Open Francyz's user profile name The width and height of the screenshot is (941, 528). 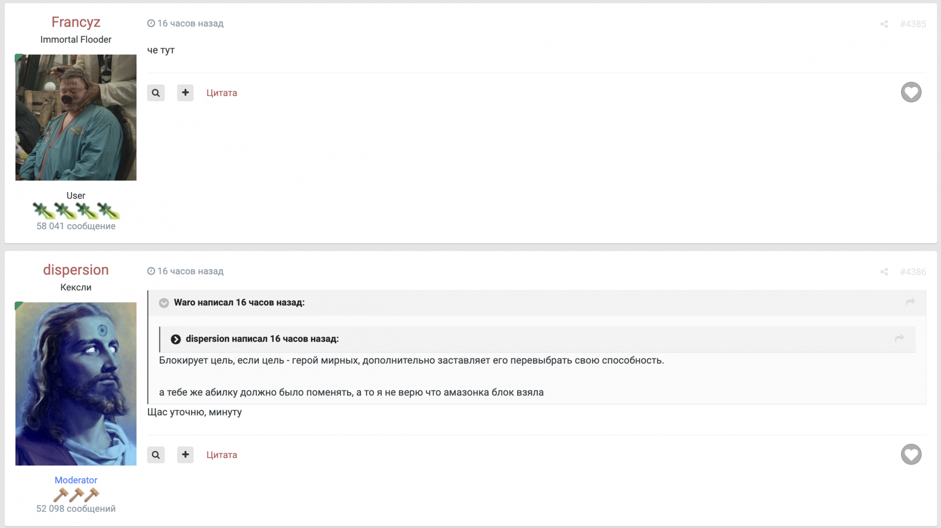click(x=76, y=22)
